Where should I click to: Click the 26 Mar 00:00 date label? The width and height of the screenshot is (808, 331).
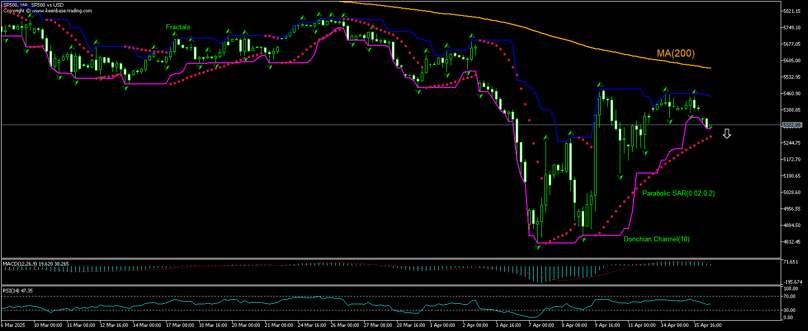pos(345,325)
